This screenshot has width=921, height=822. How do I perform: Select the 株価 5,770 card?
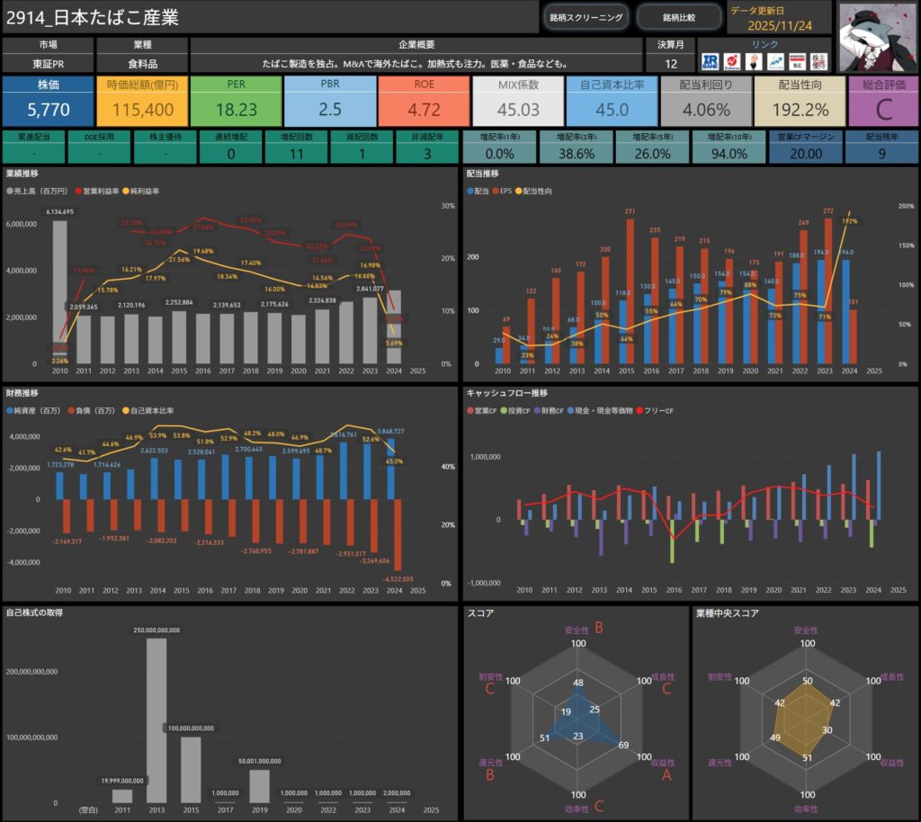click(x=47, y=101)
